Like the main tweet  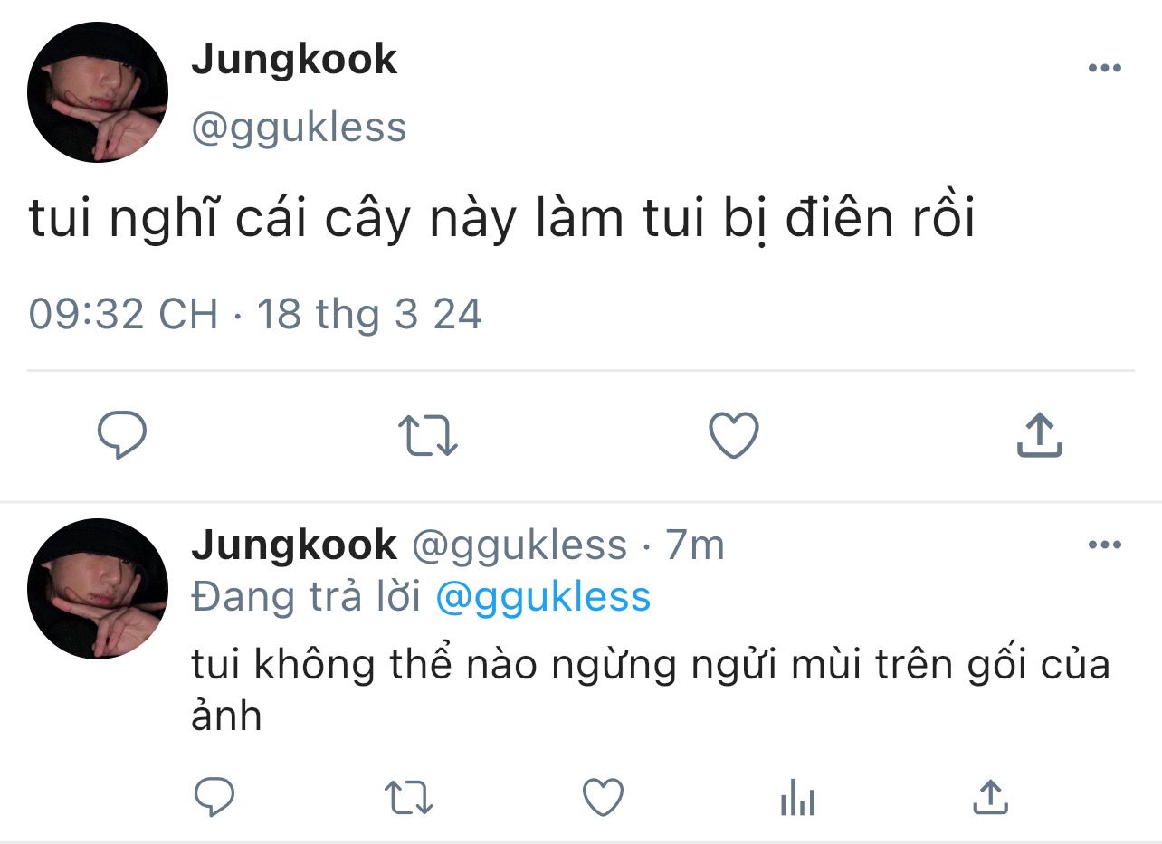[x=733, y=436]
